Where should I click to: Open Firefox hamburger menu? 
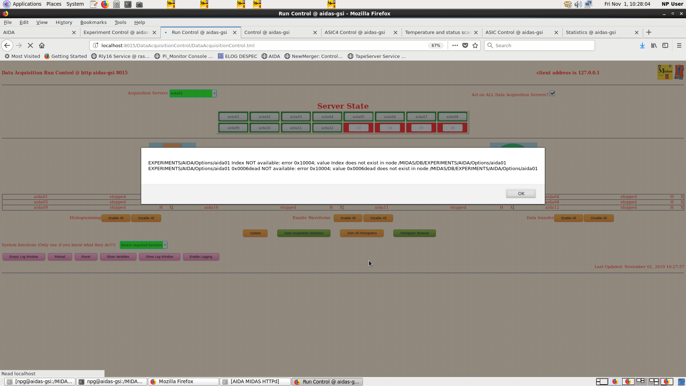679,45
